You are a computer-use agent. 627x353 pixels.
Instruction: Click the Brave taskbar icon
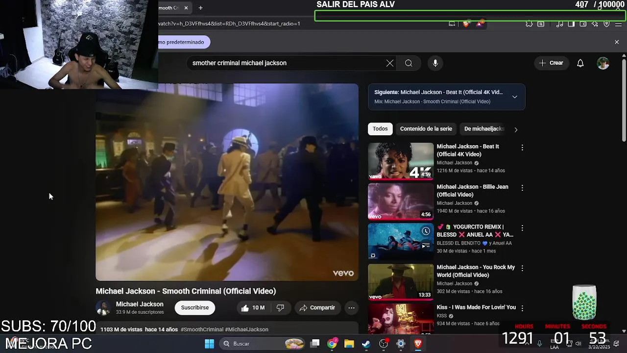pos(418,344)
